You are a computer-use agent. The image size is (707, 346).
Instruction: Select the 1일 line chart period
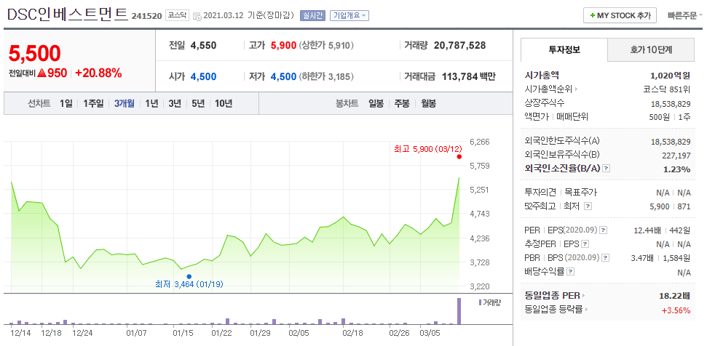66,103
